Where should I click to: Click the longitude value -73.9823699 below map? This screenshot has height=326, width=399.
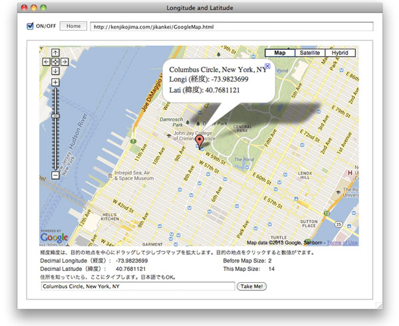click(x=132, y=261)
